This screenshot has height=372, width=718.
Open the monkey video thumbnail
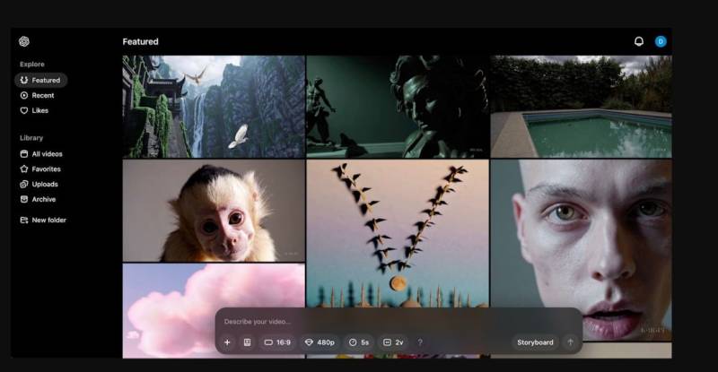[214, 211]
